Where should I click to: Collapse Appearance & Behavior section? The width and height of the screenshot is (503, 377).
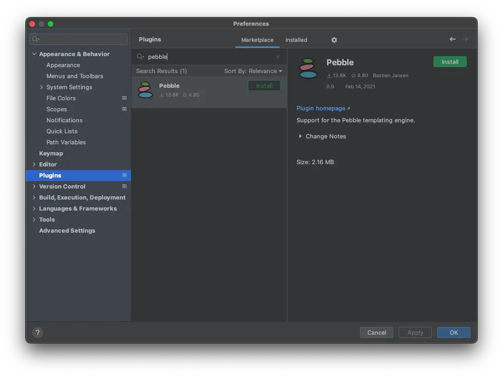point(34,54)
